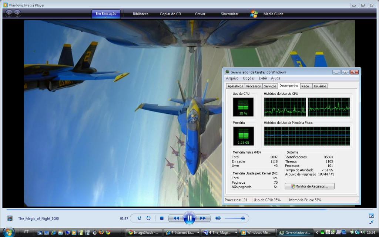379x237 pixels.
Task: Open the Media Guide
Action: point(273,14)
